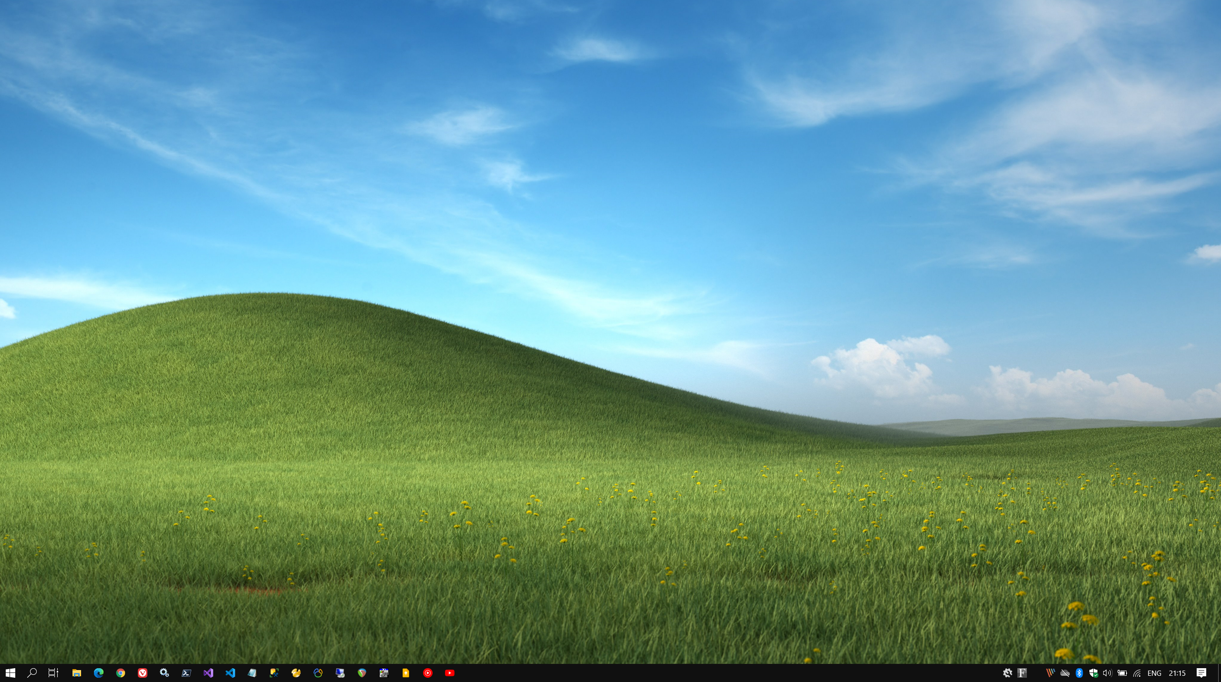This screenshot has width=1221, height=682.
Task: Open the green-red shield app icon on taskbar
Action: 362,673
